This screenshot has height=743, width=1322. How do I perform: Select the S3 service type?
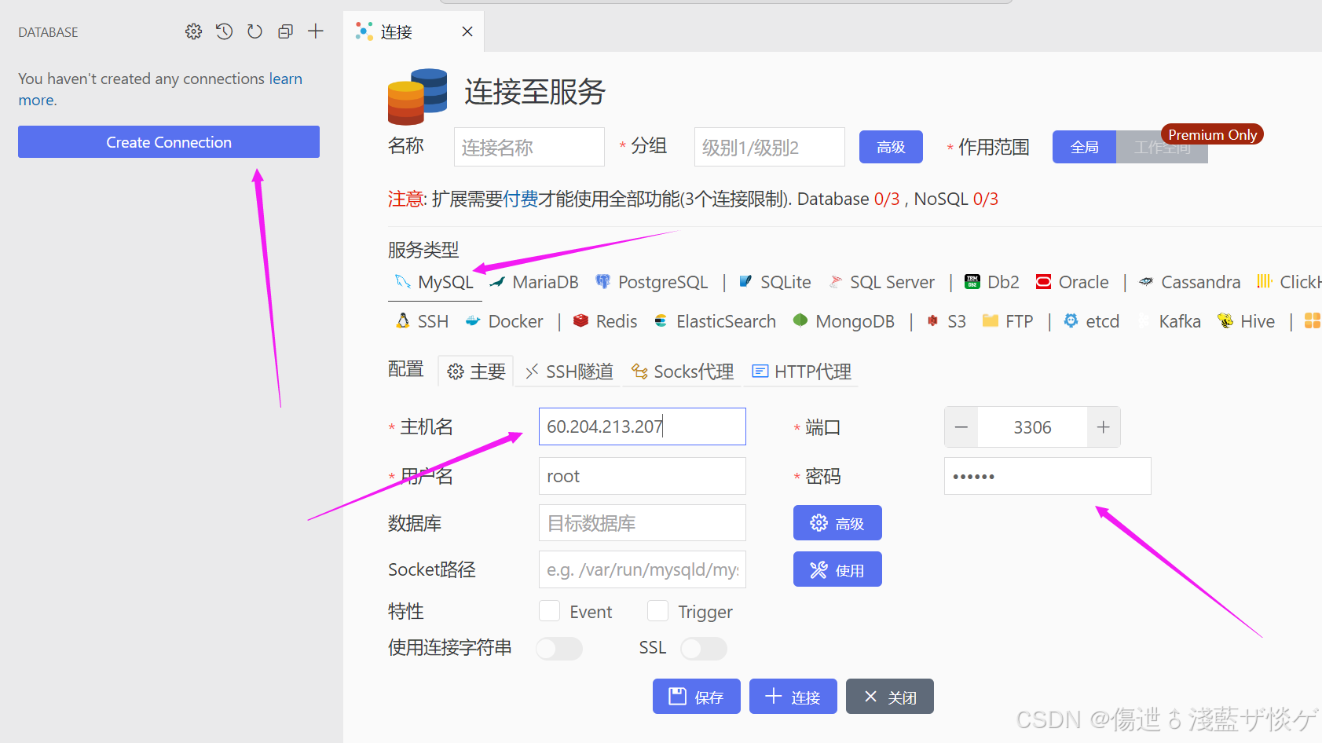947,321
